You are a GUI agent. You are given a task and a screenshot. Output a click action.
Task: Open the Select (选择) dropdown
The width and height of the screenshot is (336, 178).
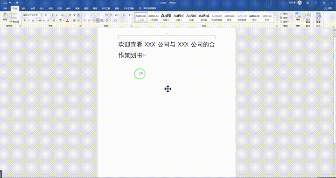click(x=285, y=22)
